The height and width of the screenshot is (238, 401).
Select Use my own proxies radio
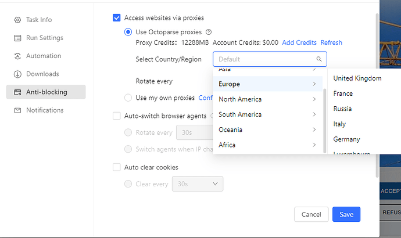128,98
